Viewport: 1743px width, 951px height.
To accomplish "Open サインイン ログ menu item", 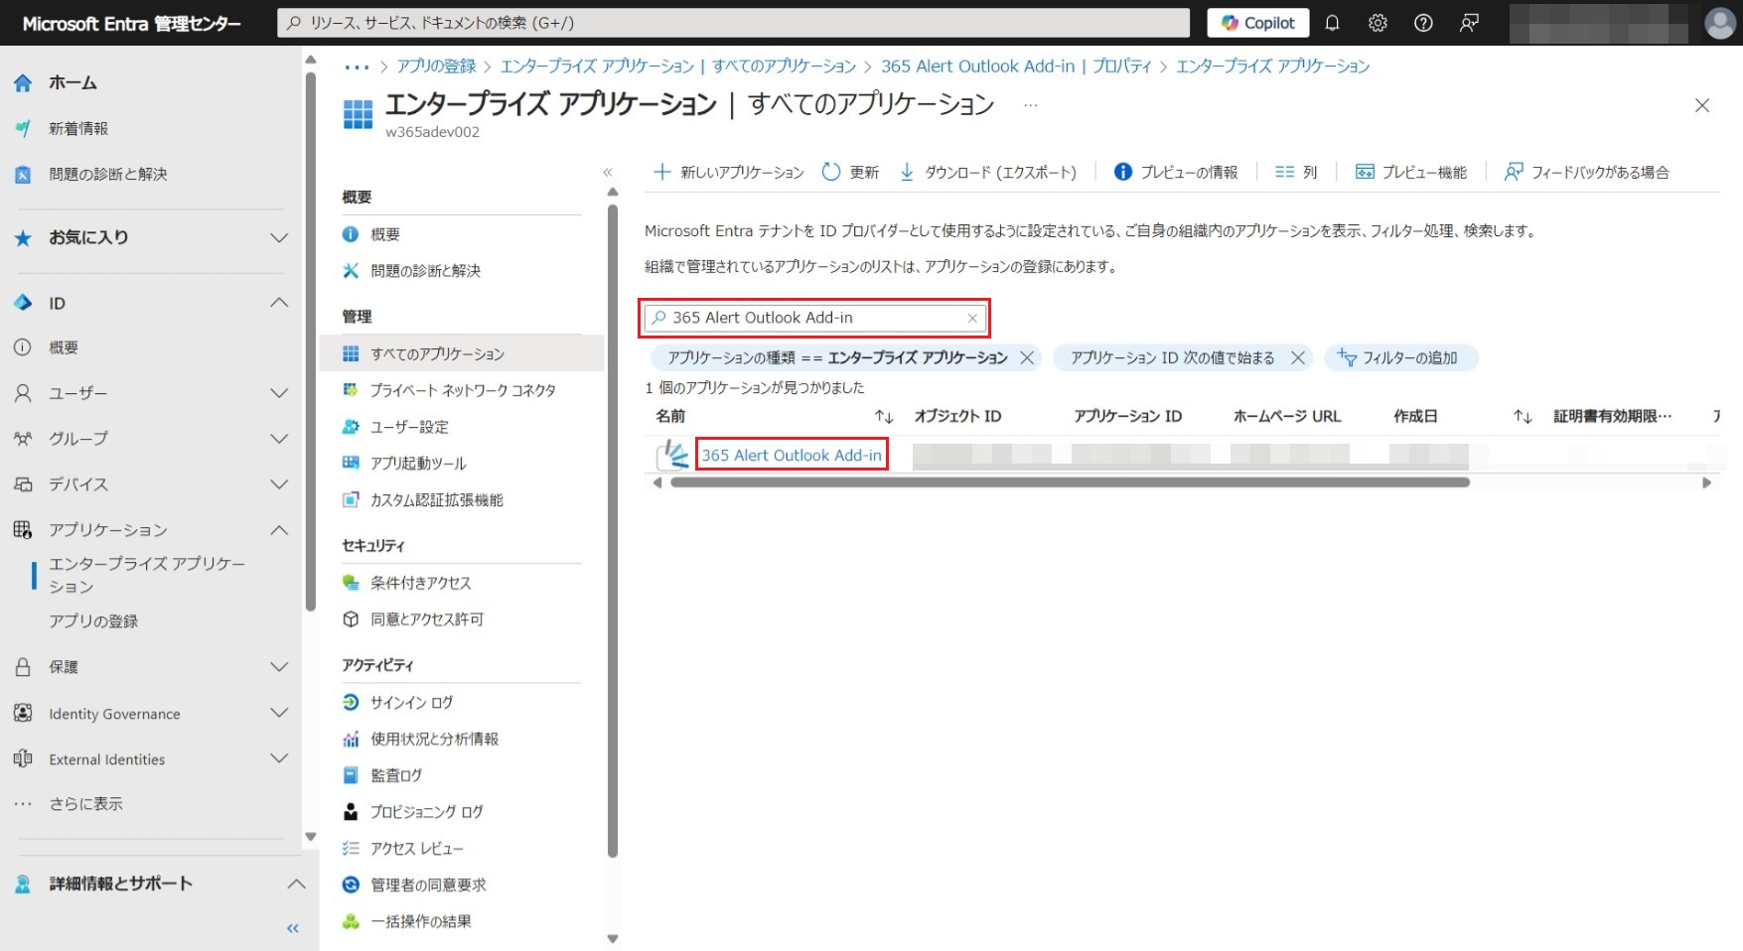I will coord(411,702).
